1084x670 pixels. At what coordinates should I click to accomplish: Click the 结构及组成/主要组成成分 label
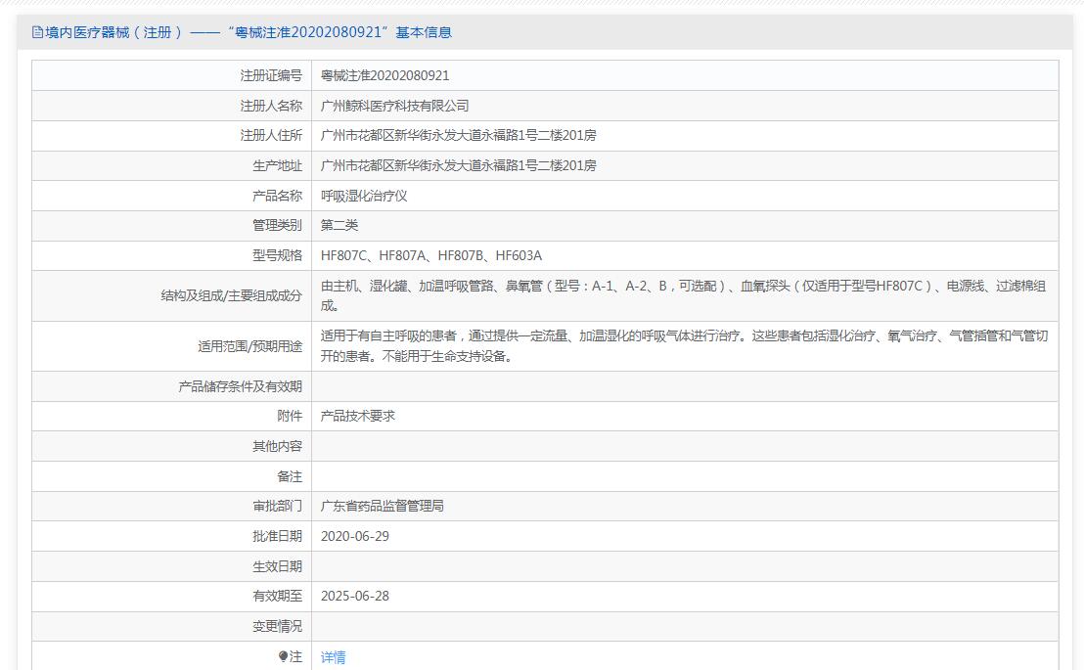pos(232,296)
